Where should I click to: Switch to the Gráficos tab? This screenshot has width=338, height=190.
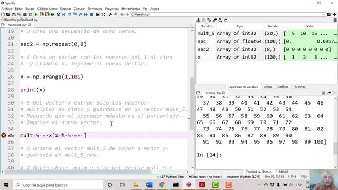[x=283, y=87]
